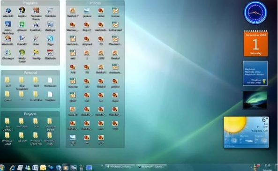Open the Aero Ultimate 7 project folder
Screen dimensions: 278x171
(x=8, y=124)
